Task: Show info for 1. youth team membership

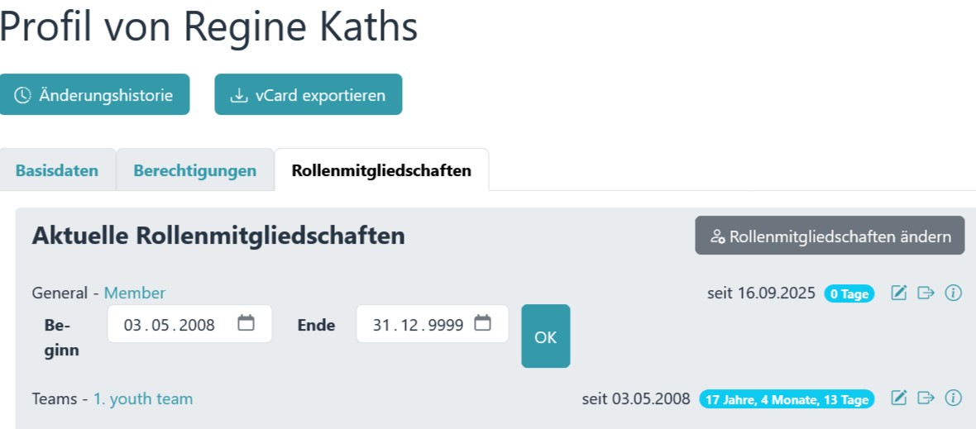Action: pos(954,398)
